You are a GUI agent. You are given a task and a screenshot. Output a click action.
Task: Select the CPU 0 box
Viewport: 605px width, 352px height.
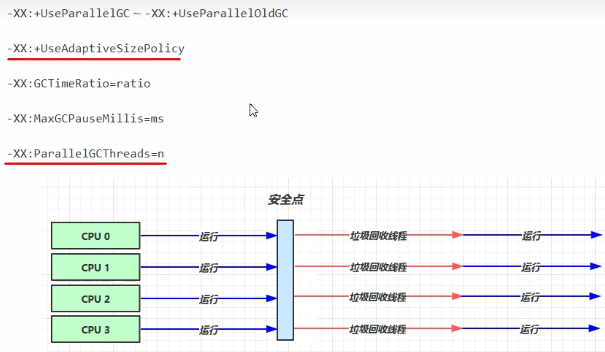coord(96,236)
